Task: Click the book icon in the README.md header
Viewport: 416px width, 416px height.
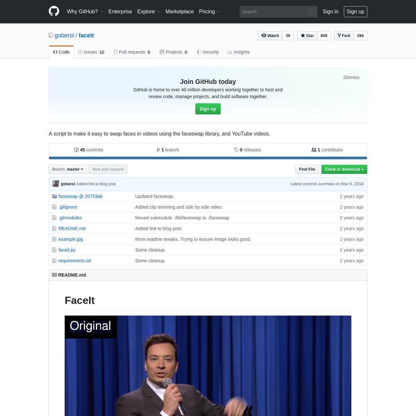Action: pyautogui.click(x=54, y=275)
